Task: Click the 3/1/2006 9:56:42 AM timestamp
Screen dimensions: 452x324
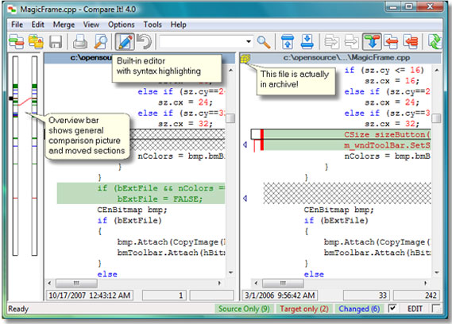Action: (280, 295)
